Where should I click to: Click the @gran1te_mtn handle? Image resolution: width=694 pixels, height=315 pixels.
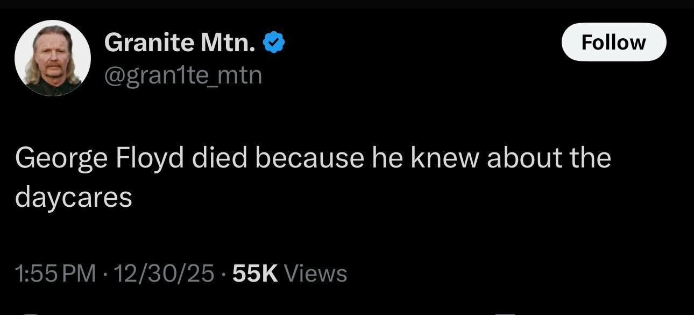[x=183, y=75]
